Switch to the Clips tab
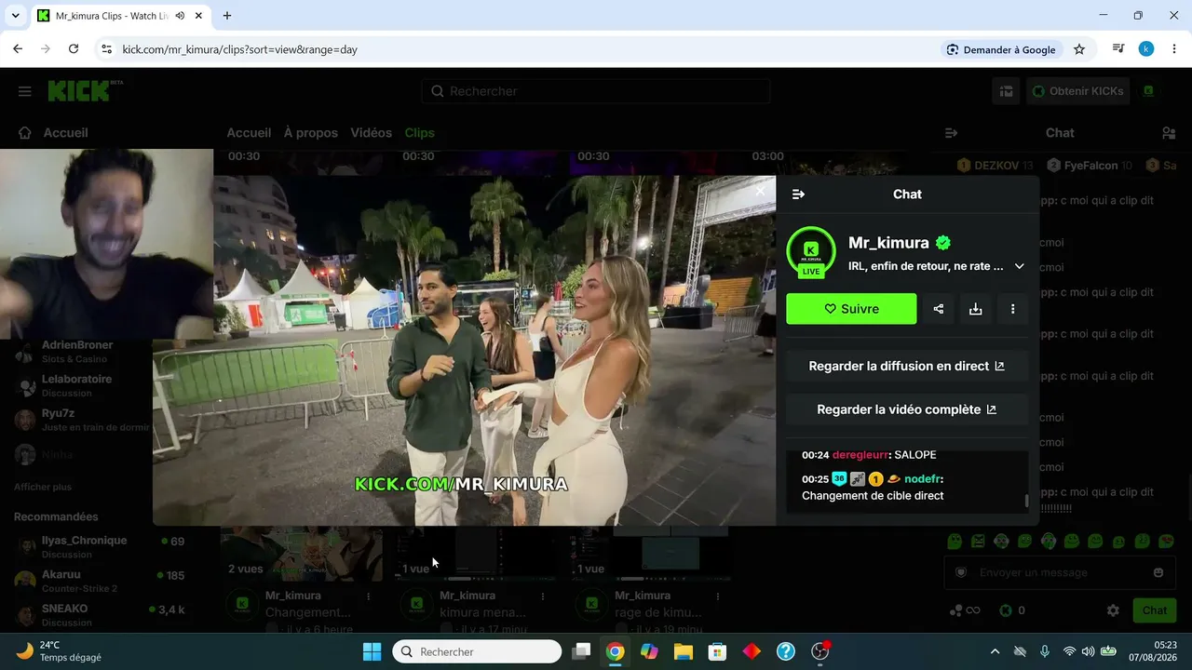This screenshot has height=670, width=1192. (419, 133)
